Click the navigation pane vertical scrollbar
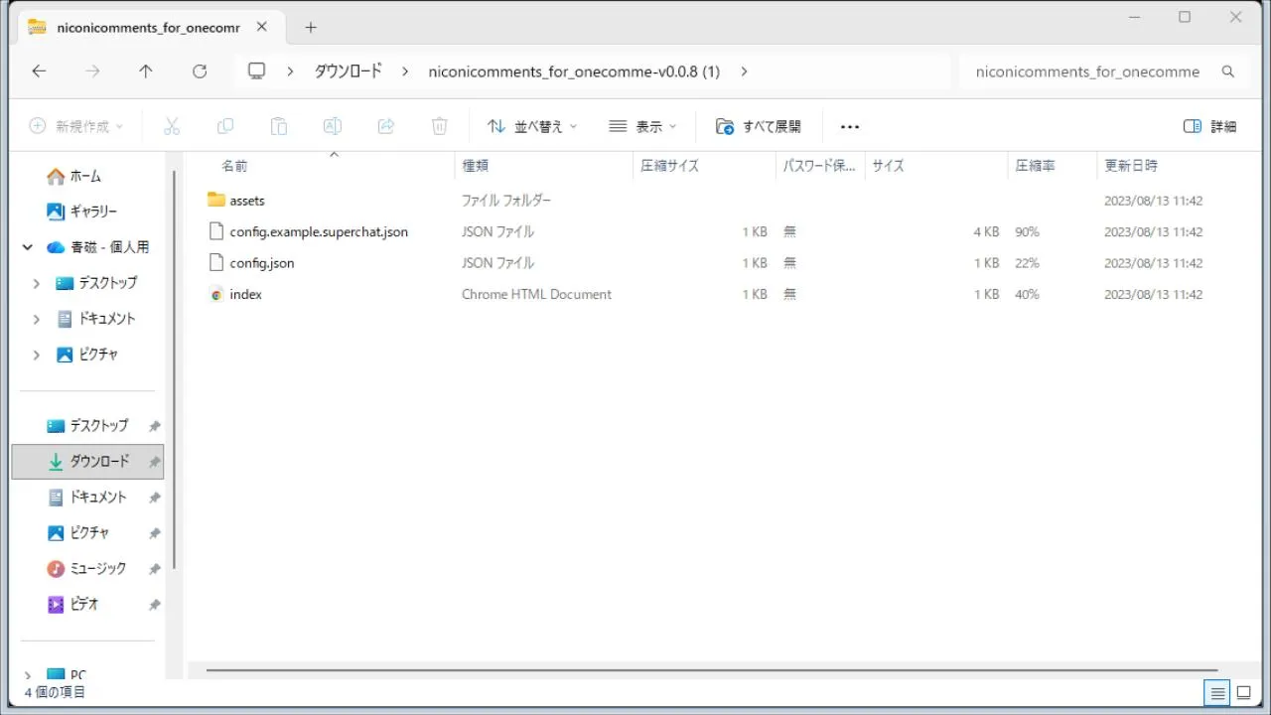1271x715 pixels. [x=176, y=369]
